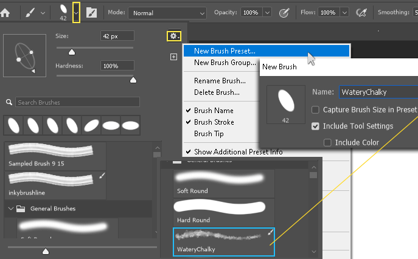Select the WateryChalky brush preset

[224, 242]
